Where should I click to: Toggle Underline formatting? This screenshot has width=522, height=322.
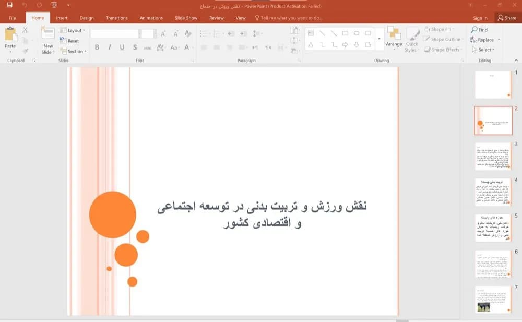pyautogui.click(x=122, y=47)
